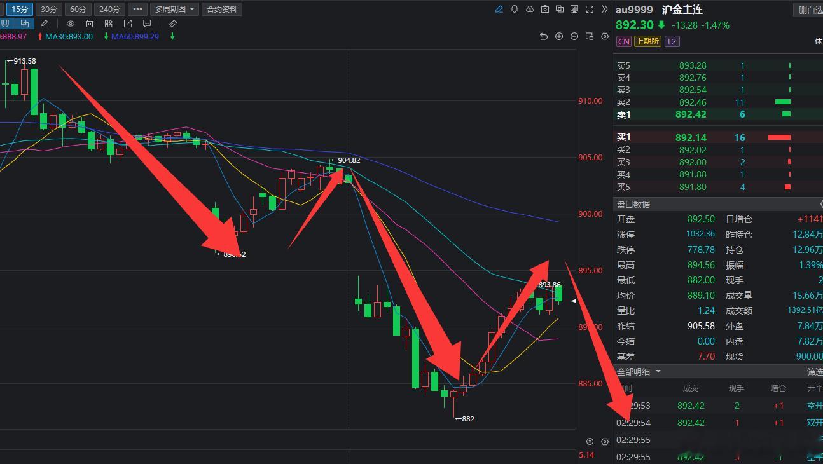Image resolution: width=823 pixels, height=464 pixels.
Task: Click the pop-out external window icon
Action: click(128, 24)
